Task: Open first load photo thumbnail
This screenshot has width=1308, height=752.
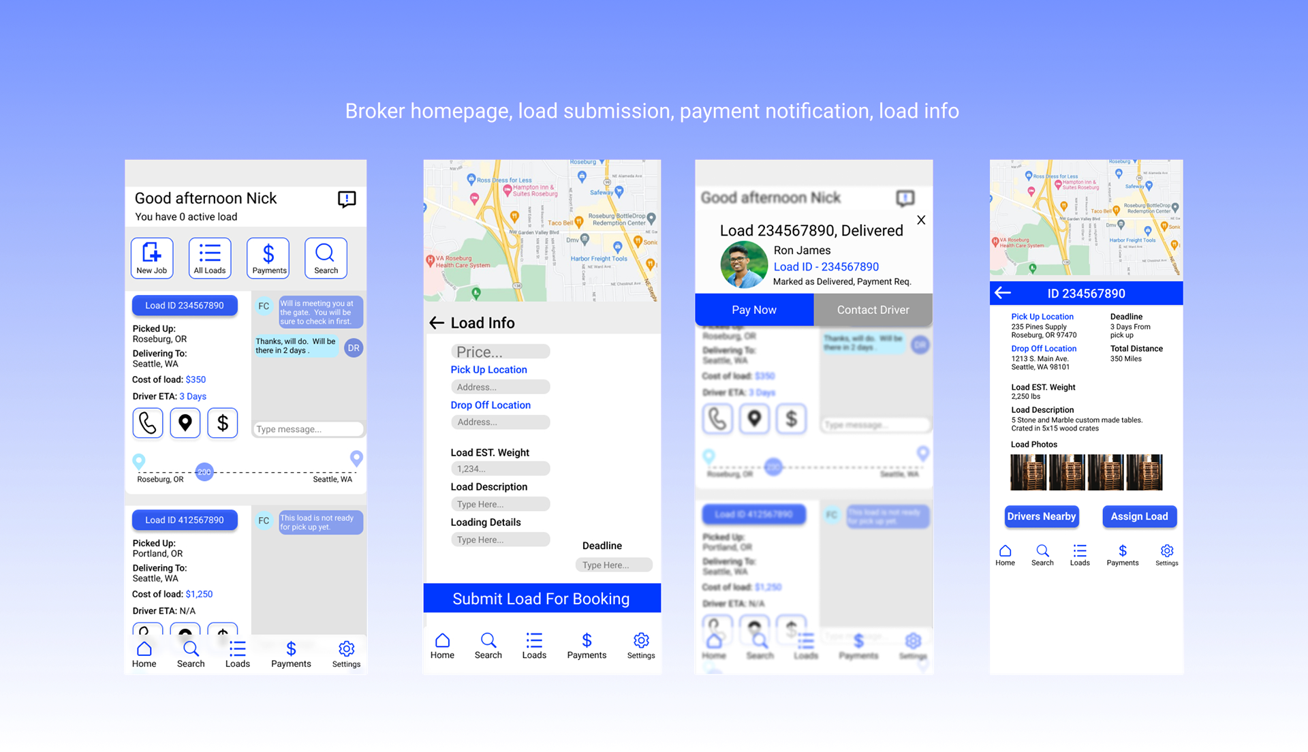Action: 1028,472
